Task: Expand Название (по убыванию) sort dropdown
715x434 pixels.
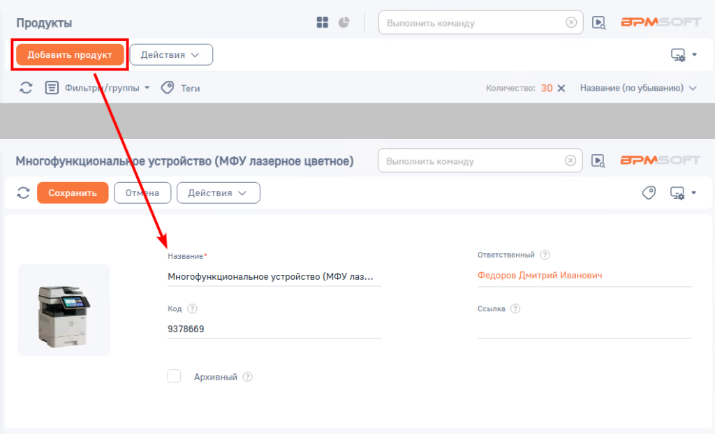Action: (x=638, y=88)
